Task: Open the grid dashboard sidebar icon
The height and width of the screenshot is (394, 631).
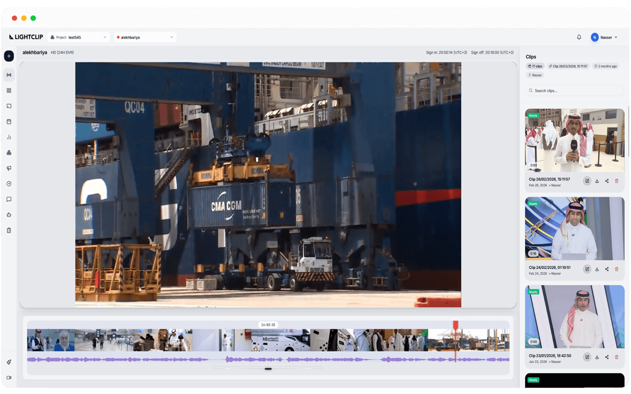Action: click(x=9, y=91)
